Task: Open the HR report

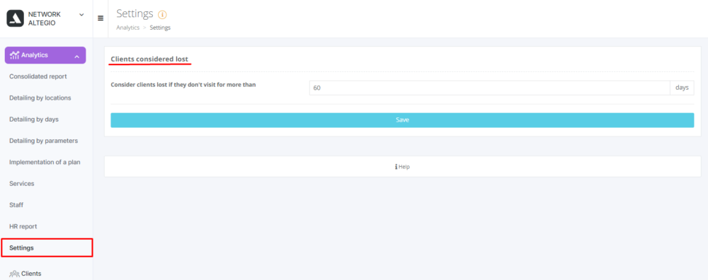Action: click(x=23, y=226)
